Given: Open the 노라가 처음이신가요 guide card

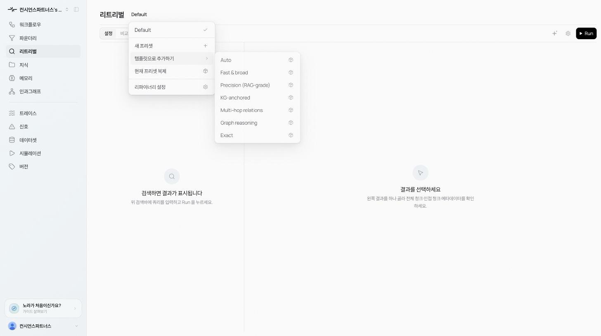Looking at the screenshot, I should [43, 308].
